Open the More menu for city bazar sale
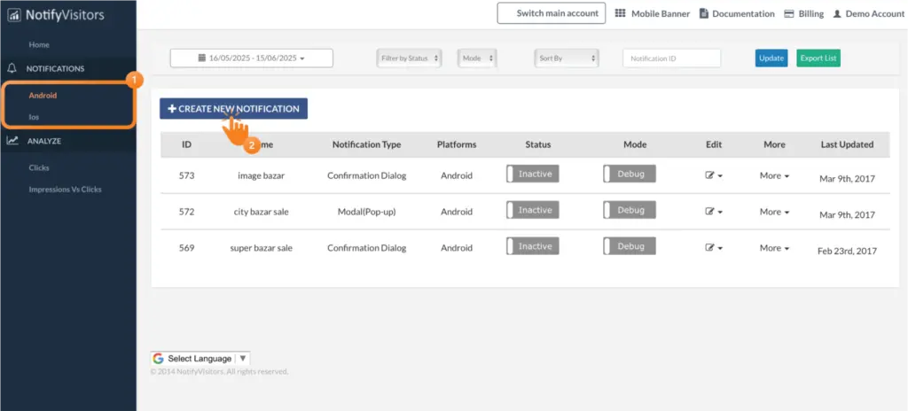The height and width of the screenshot is (411, 908). click(x=774, y=212)
